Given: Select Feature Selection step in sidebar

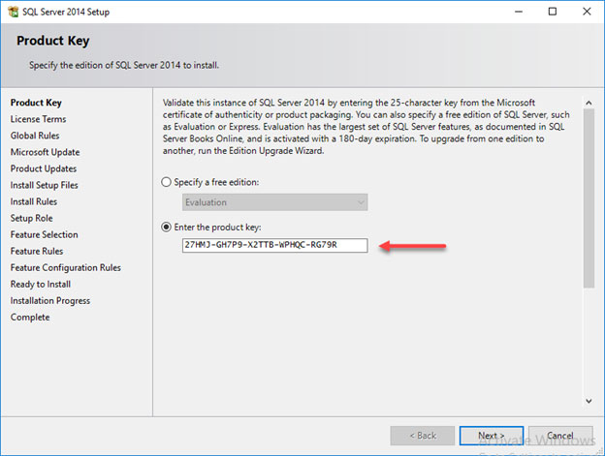Looking at the screenshot, I should coord(44,234).
